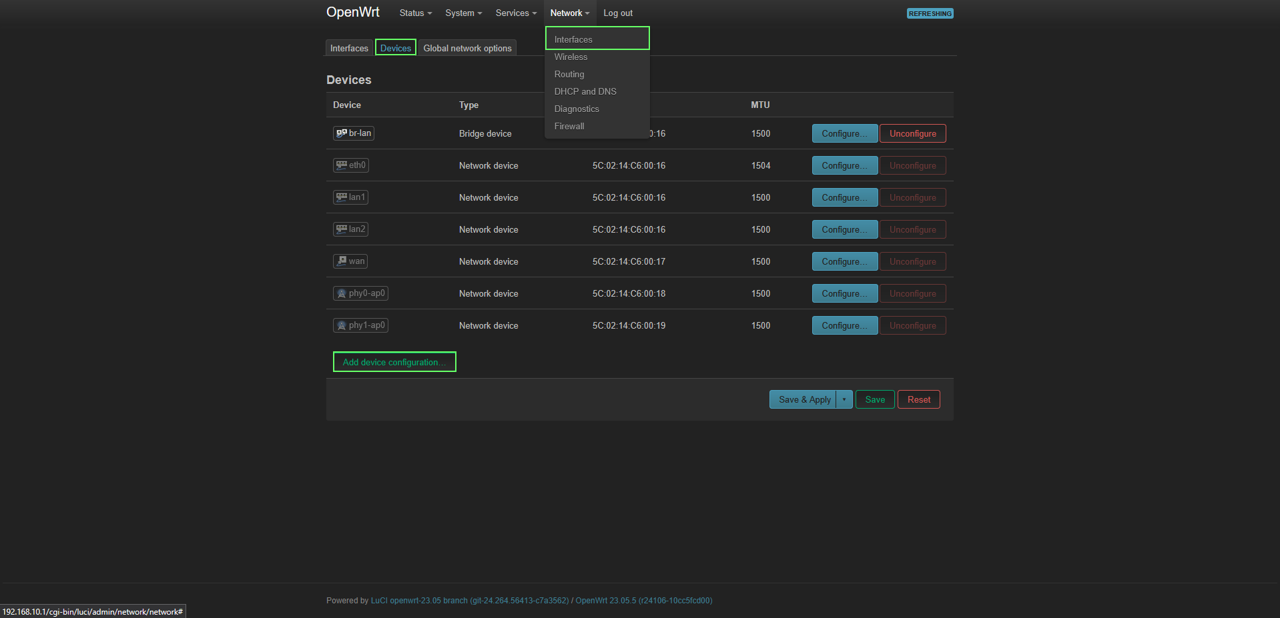This screenshot has height=618, width=1280.
Task: Select Interfaces in Network menu
Action: tap(597, 39)
